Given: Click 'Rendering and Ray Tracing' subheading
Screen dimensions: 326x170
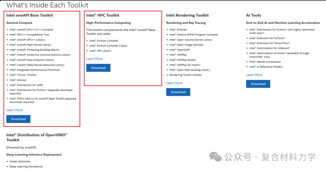Looking at the screenshot, I should point(186,23).
